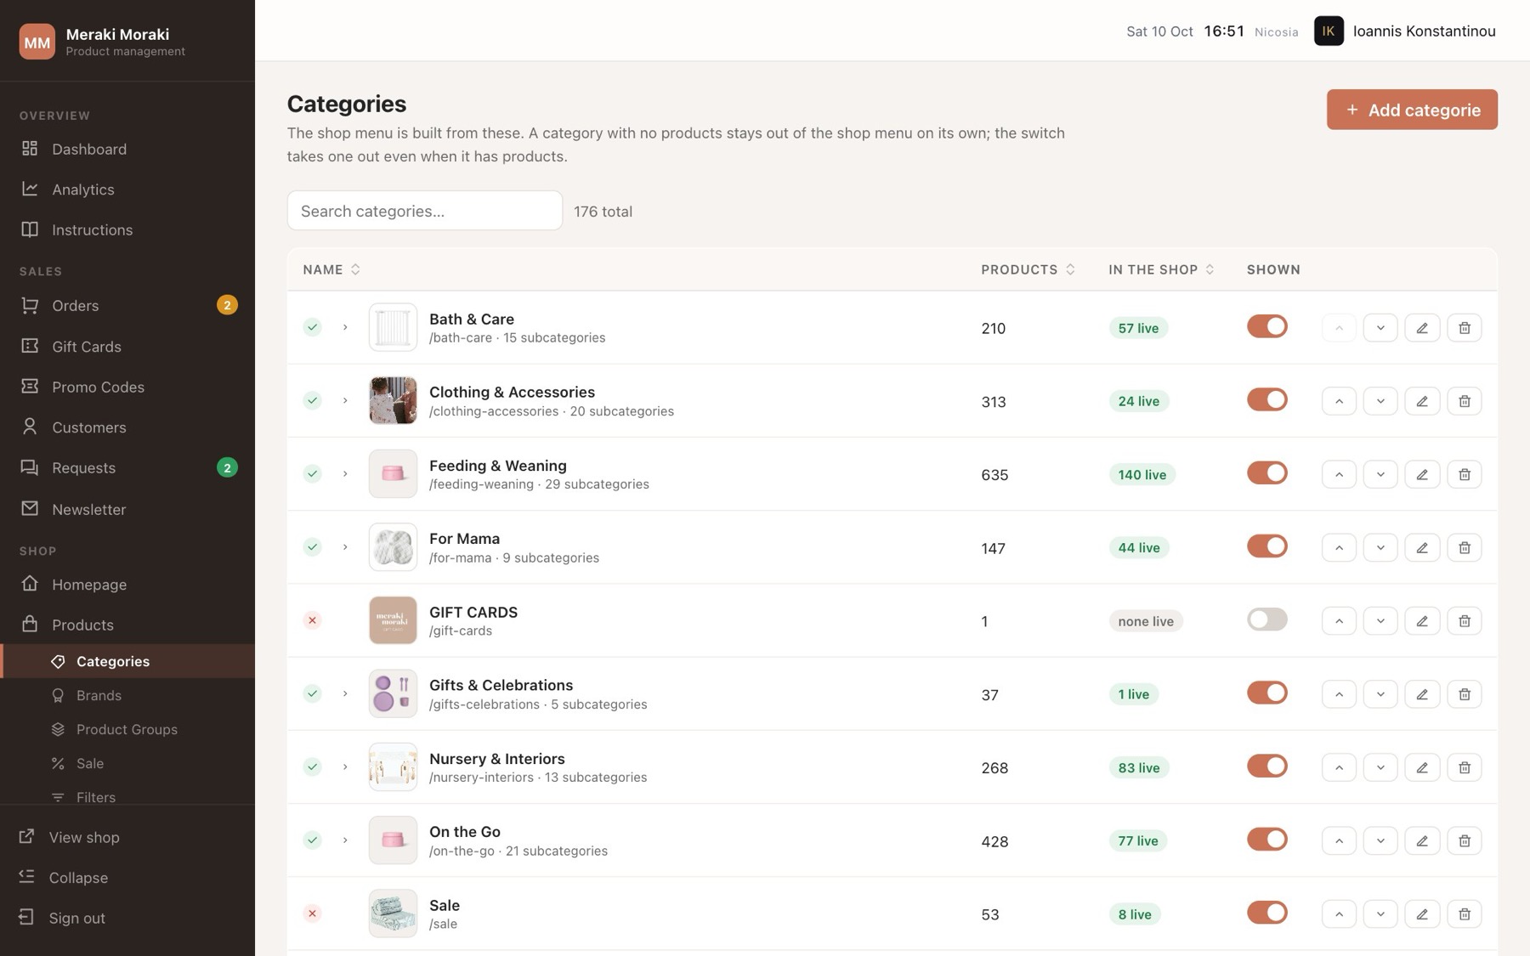Move For Mama category down

tap(1380, 548)
